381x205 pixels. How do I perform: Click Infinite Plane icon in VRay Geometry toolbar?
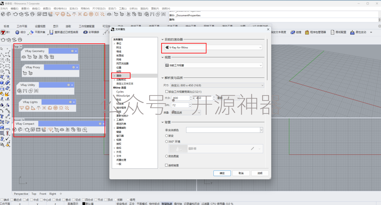(24, 57)
